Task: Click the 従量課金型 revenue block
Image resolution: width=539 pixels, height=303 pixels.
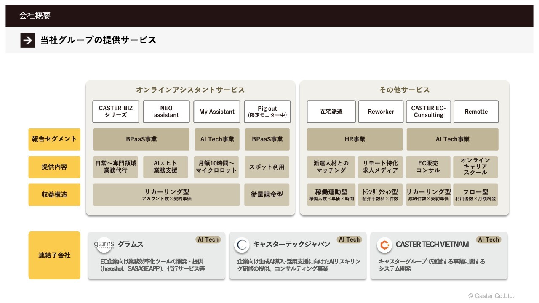Action: [267, 195]
